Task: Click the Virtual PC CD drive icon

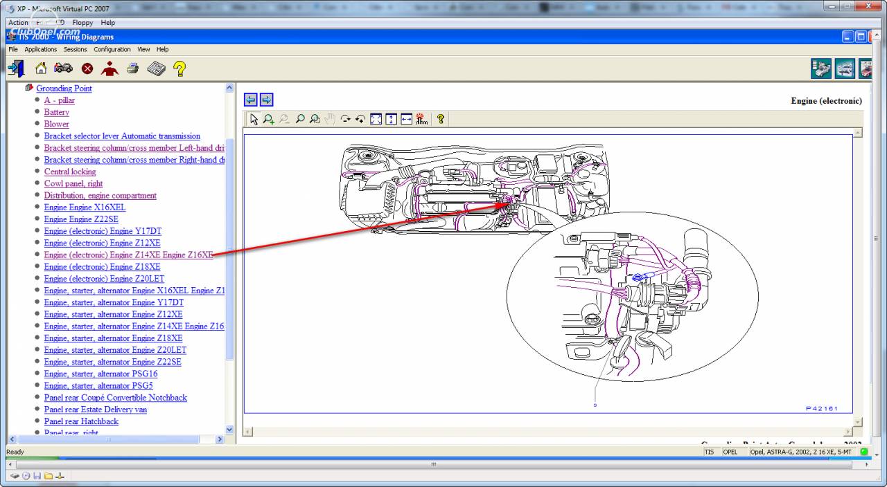Action: point(26,476)
